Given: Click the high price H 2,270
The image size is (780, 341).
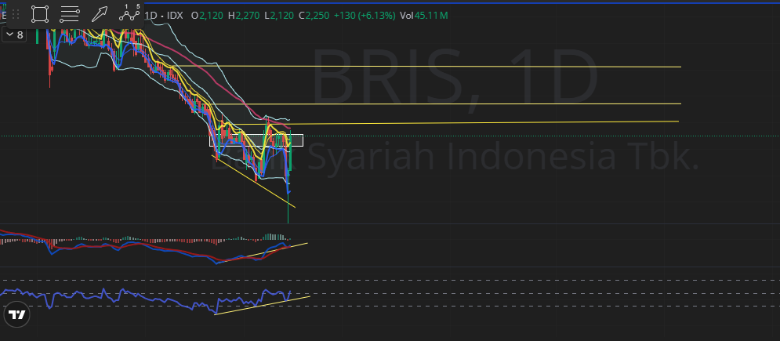Looking at the screenshot, I should 244,16.
